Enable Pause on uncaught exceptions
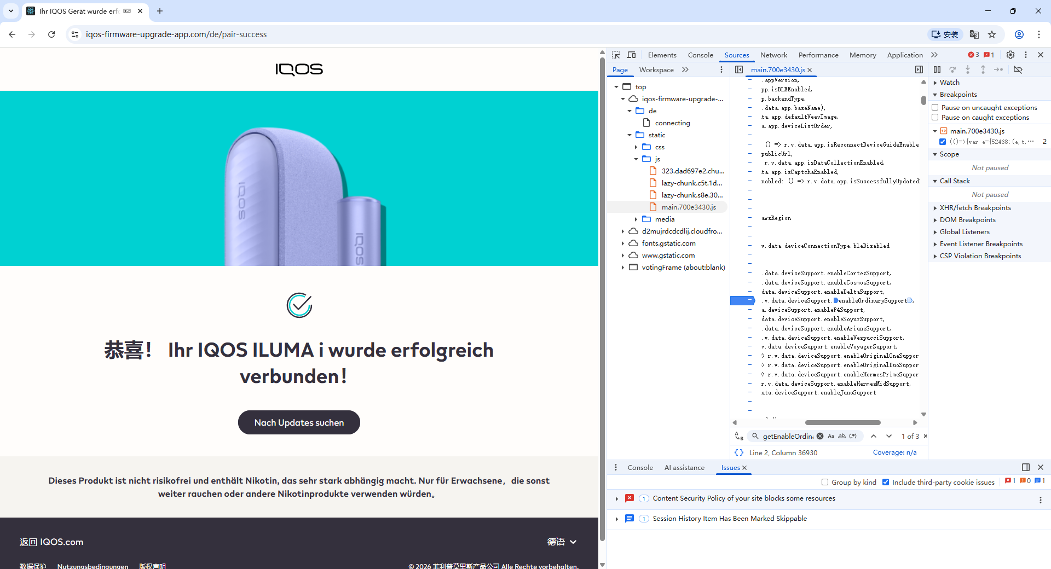This screenshot has width=1051, height=569. click(x=935, y=108)
